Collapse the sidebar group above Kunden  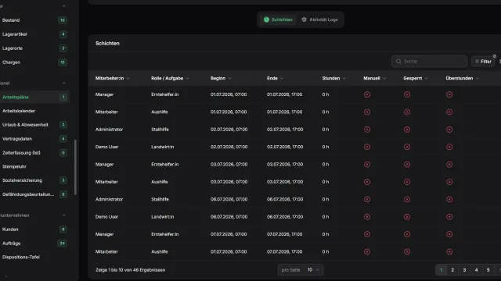tap(64, 215)
